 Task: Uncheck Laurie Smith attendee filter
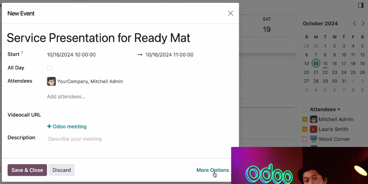click(x=305, y=129)
